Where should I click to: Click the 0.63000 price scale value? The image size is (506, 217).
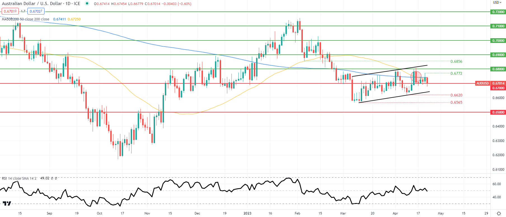(498, 141)
